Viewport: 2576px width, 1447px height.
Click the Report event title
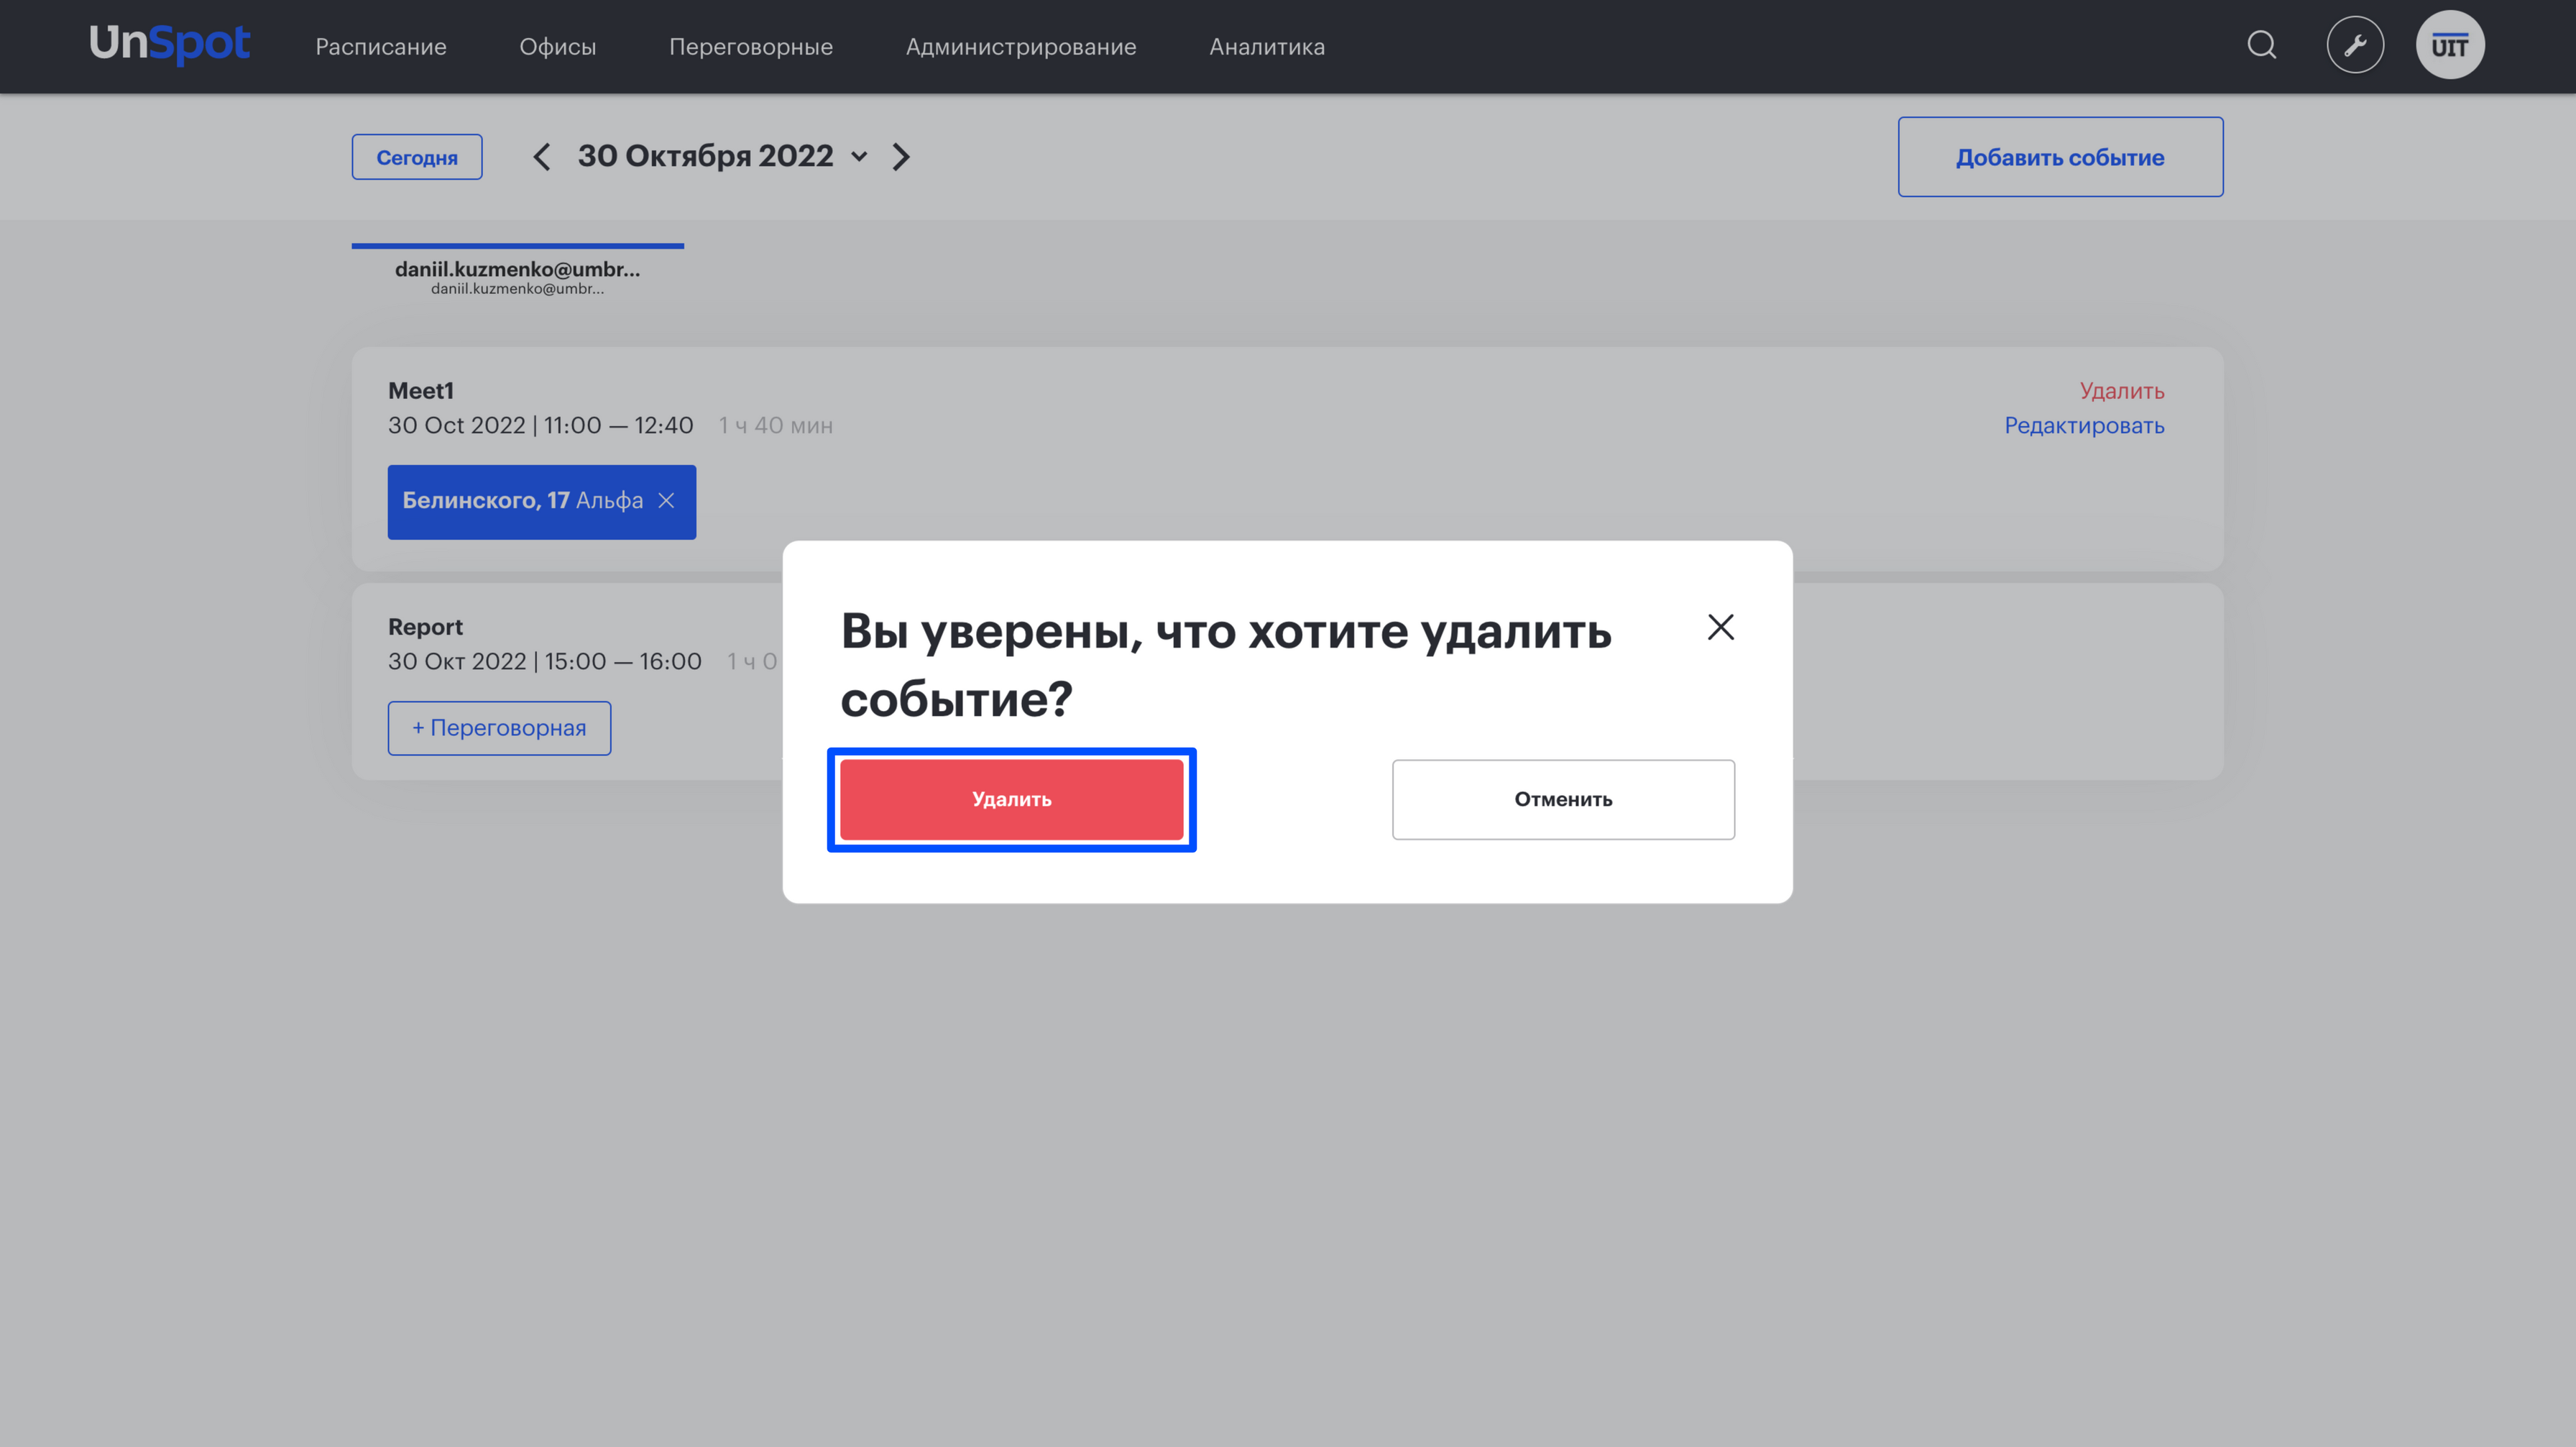coord(425,627)
